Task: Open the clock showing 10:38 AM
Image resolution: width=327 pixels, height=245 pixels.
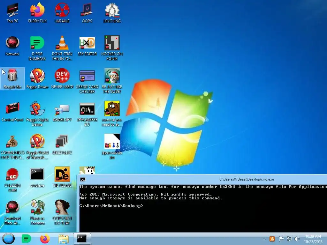Action: click(313, 239)
